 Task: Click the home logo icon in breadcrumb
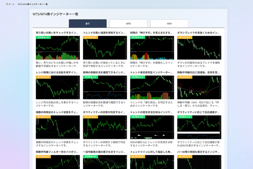point(7,4)
